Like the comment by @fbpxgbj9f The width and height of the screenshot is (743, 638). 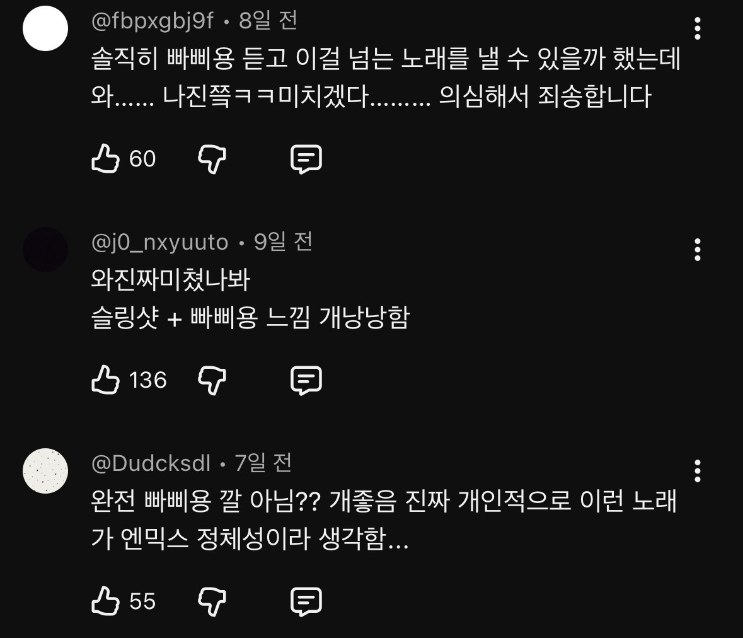coord(105,159)
